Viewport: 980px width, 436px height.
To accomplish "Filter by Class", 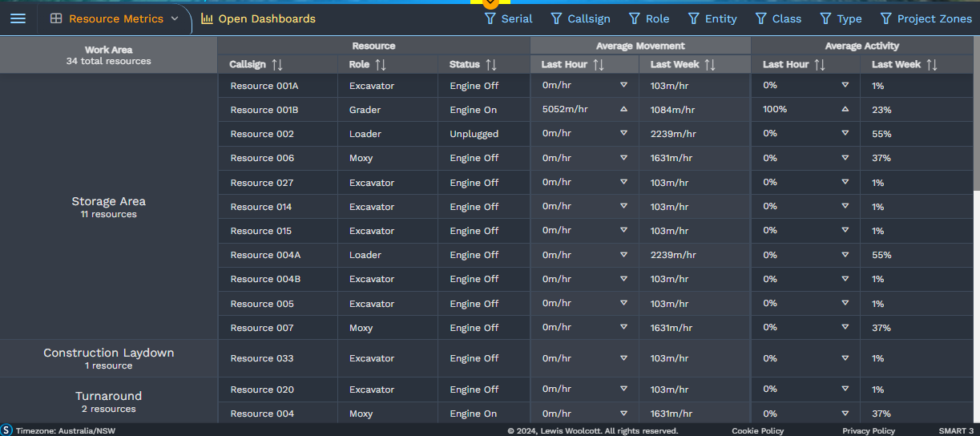I will 778,18.
